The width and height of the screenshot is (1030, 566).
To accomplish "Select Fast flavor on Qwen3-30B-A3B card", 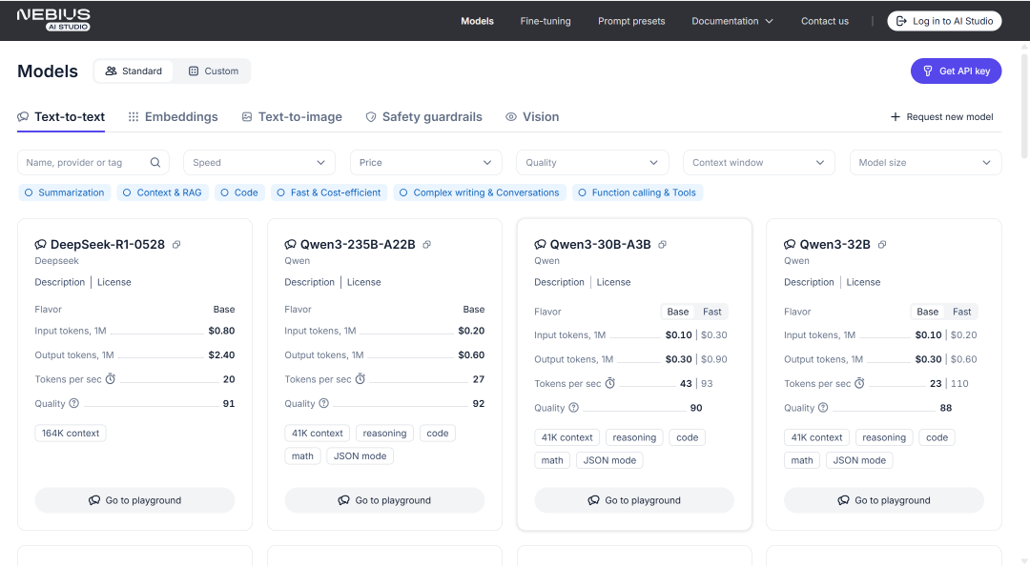I will [712, 312].
